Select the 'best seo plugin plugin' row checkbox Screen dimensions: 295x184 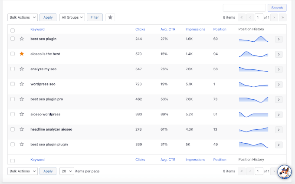coord(13,144)
